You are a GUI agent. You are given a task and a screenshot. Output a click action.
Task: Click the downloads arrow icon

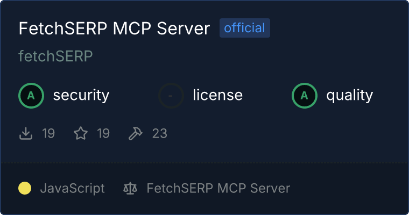tap(26, 133)
